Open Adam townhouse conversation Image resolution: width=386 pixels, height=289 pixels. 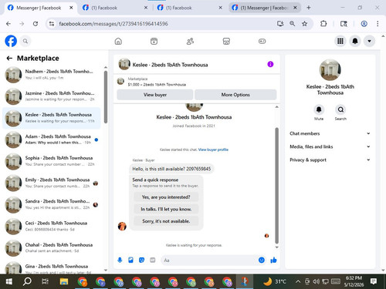coord(52,139)
